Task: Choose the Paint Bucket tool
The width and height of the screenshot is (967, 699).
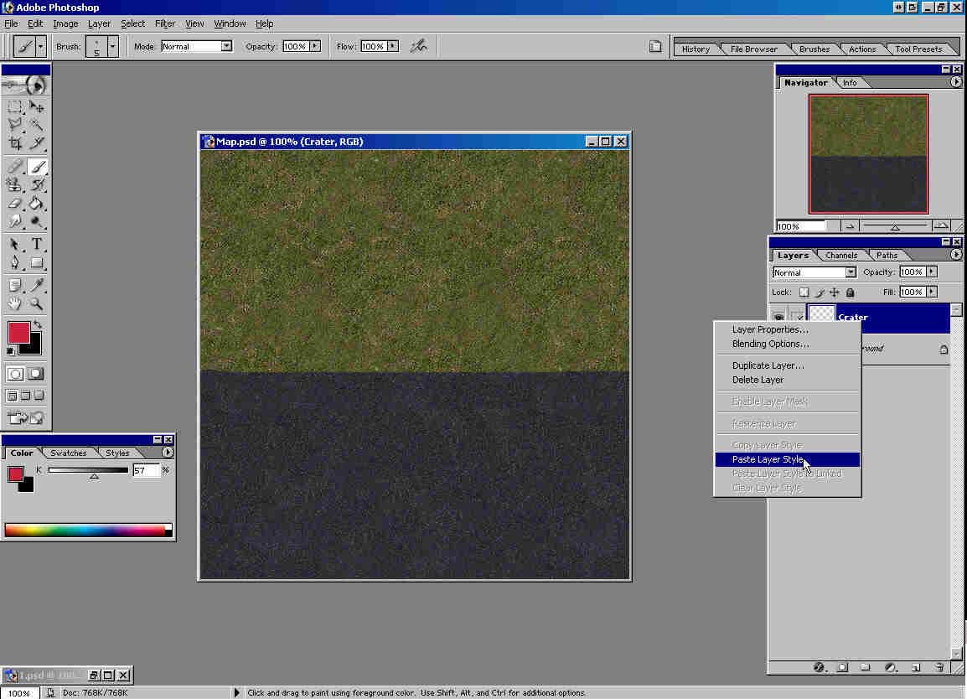Action: (x=37, y=203)
